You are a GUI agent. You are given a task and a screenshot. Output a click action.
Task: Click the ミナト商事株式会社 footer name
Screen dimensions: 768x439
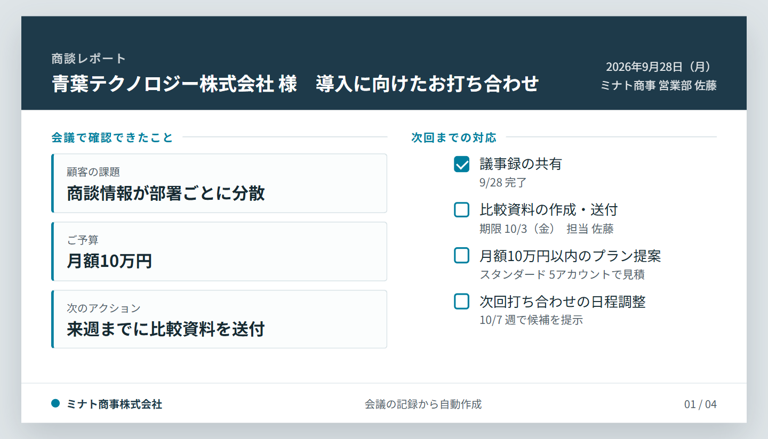(x=115, y=404)
